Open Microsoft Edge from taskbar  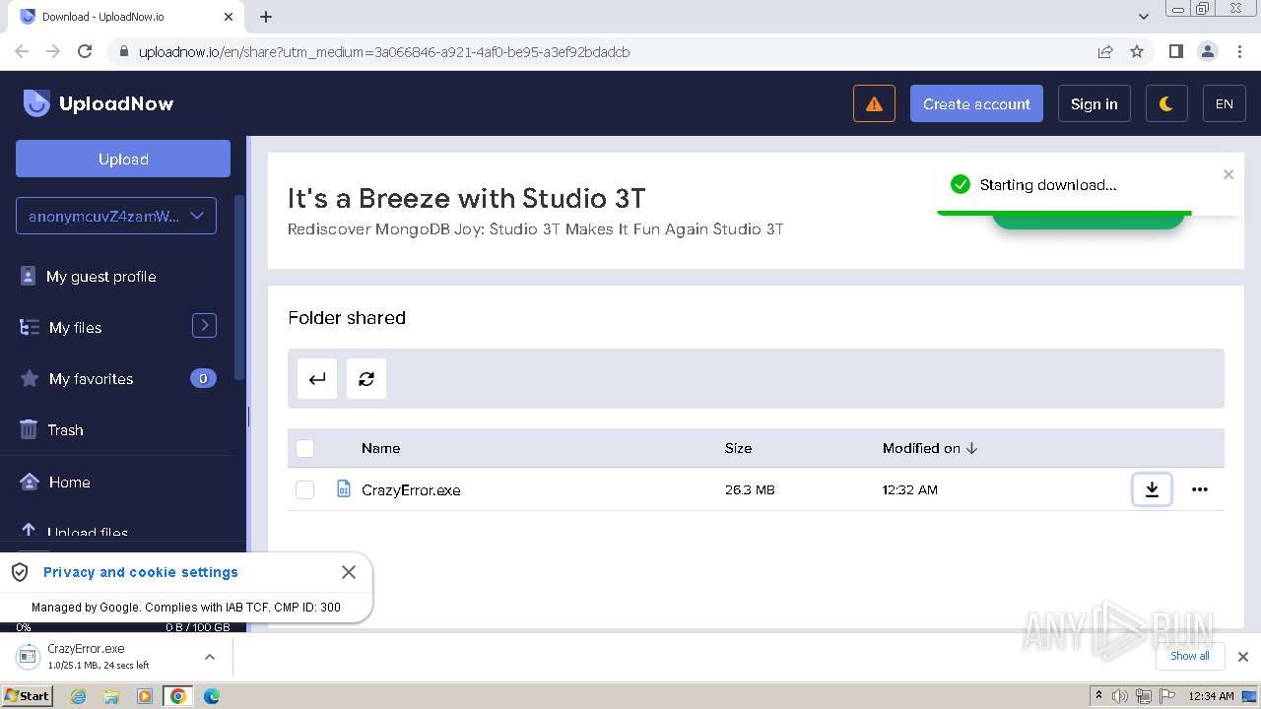(211, 695)
